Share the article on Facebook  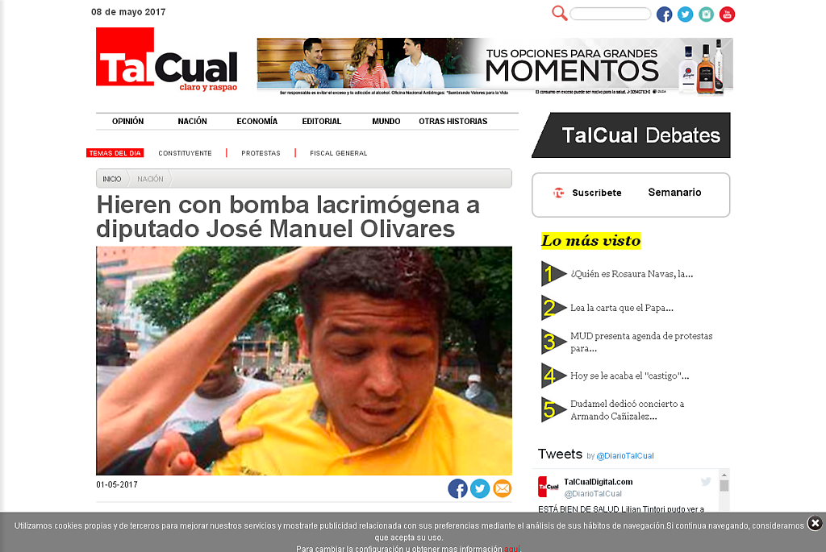coord(457,488)
